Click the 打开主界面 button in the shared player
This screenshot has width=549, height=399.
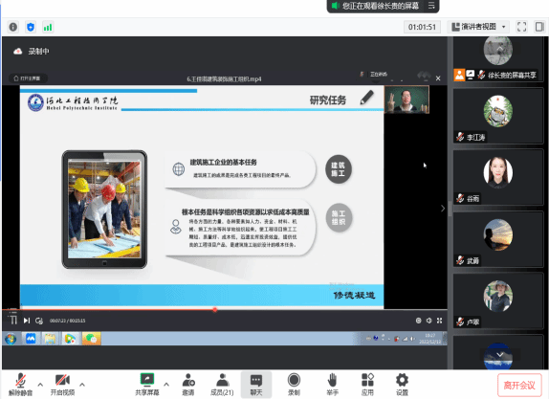click(28, 78)
